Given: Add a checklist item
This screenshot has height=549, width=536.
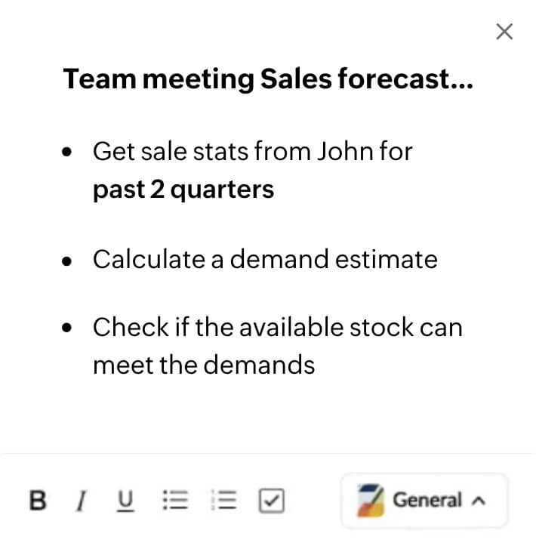Looking at the screenshot, I should coord(271,500).
